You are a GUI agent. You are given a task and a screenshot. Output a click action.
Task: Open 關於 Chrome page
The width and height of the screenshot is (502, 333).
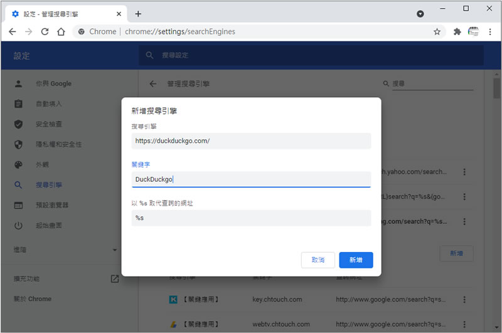pyautogui.click(x=33, y=299)
